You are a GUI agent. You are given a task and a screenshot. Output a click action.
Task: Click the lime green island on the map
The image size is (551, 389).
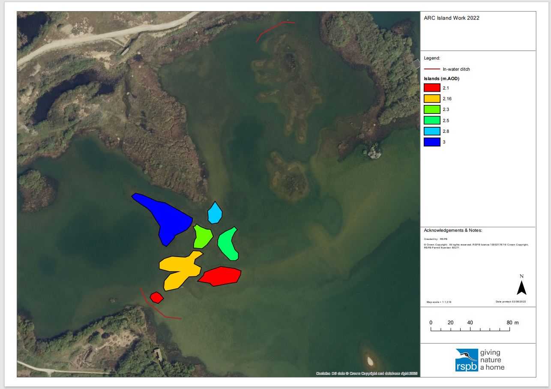tap(202, 236)
